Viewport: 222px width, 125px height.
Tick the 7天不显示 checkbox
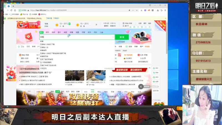pyautogui.click(x=153, y=101)
